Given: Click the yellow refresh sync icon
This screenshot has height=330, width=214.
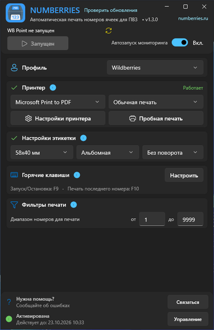Looking at the screenshot, I should [109, 30].
